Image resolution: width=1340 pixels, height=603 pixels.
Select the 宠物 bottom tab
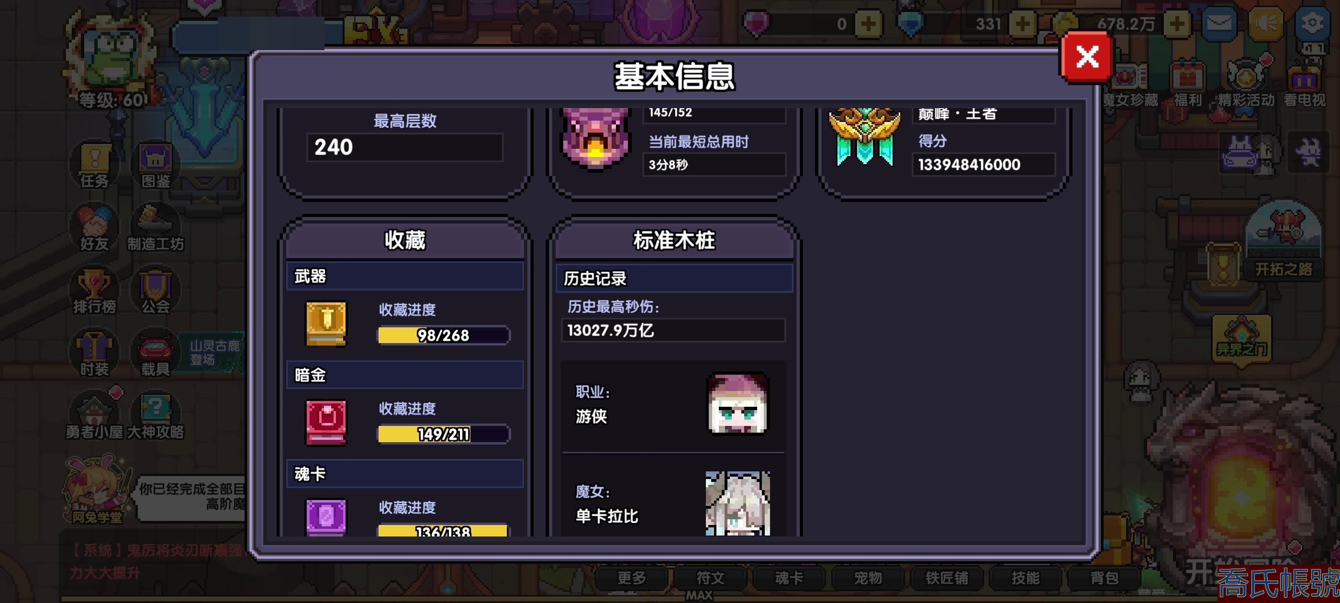point(868,578)
